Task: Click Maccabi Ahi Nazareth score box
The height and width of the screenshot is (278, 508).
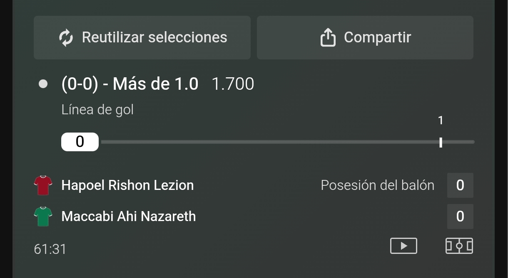Action: (460, 216)
